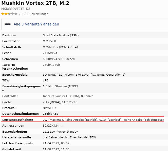168x151 pixels.
Task: Click the date '21.04.2023, 08:02'
Action: click(56, 143)
